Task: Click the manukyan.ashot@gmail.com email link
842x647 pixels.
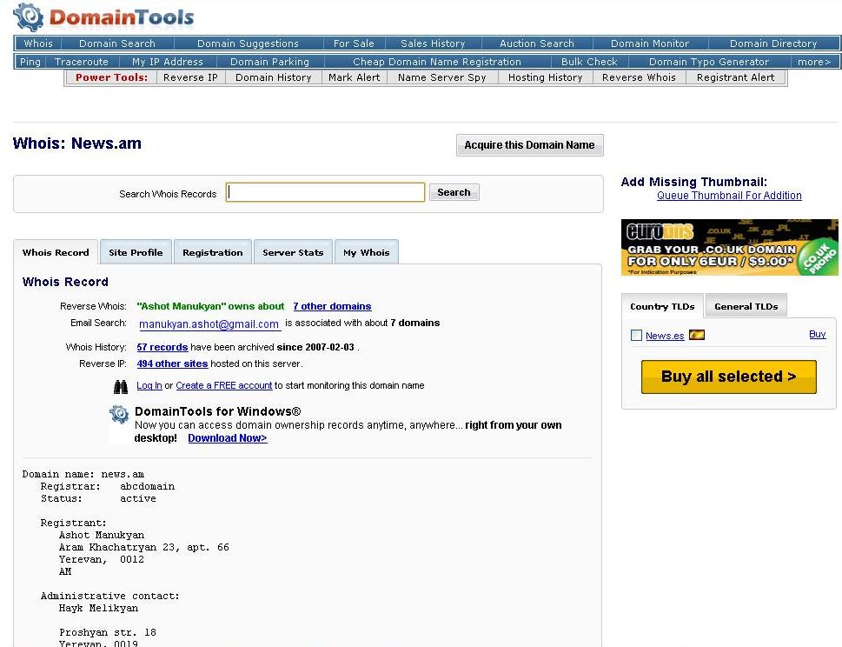Action: coord(209,324)
